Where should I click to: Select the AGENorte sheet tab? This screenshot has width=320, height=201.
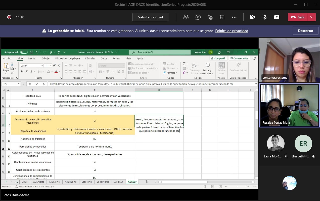(38, 182)
